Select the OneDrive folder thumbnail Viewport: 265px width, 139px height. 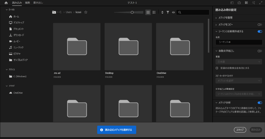[180, 47]
